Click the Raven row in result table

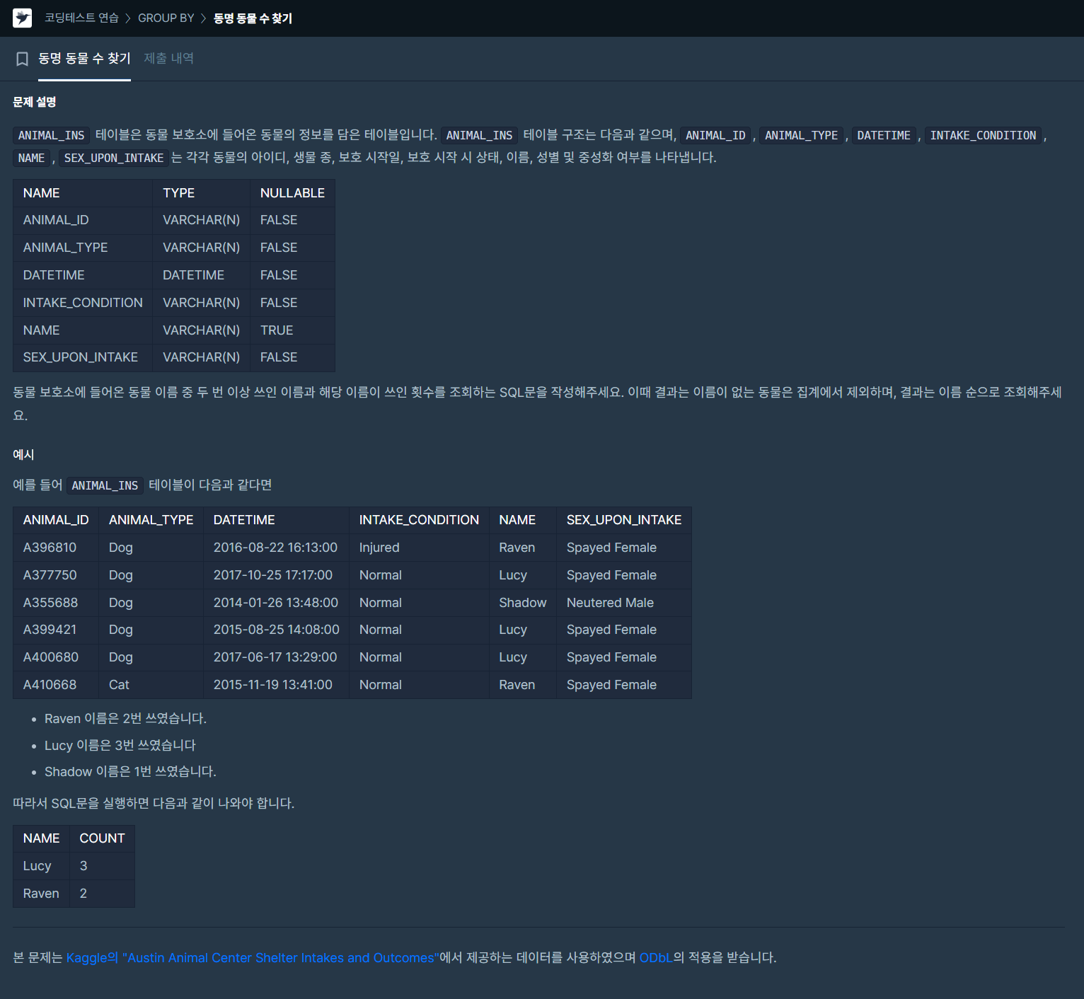point(74,894)
